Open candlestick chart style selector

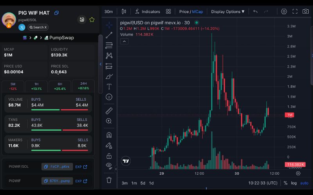pos(124,12)
